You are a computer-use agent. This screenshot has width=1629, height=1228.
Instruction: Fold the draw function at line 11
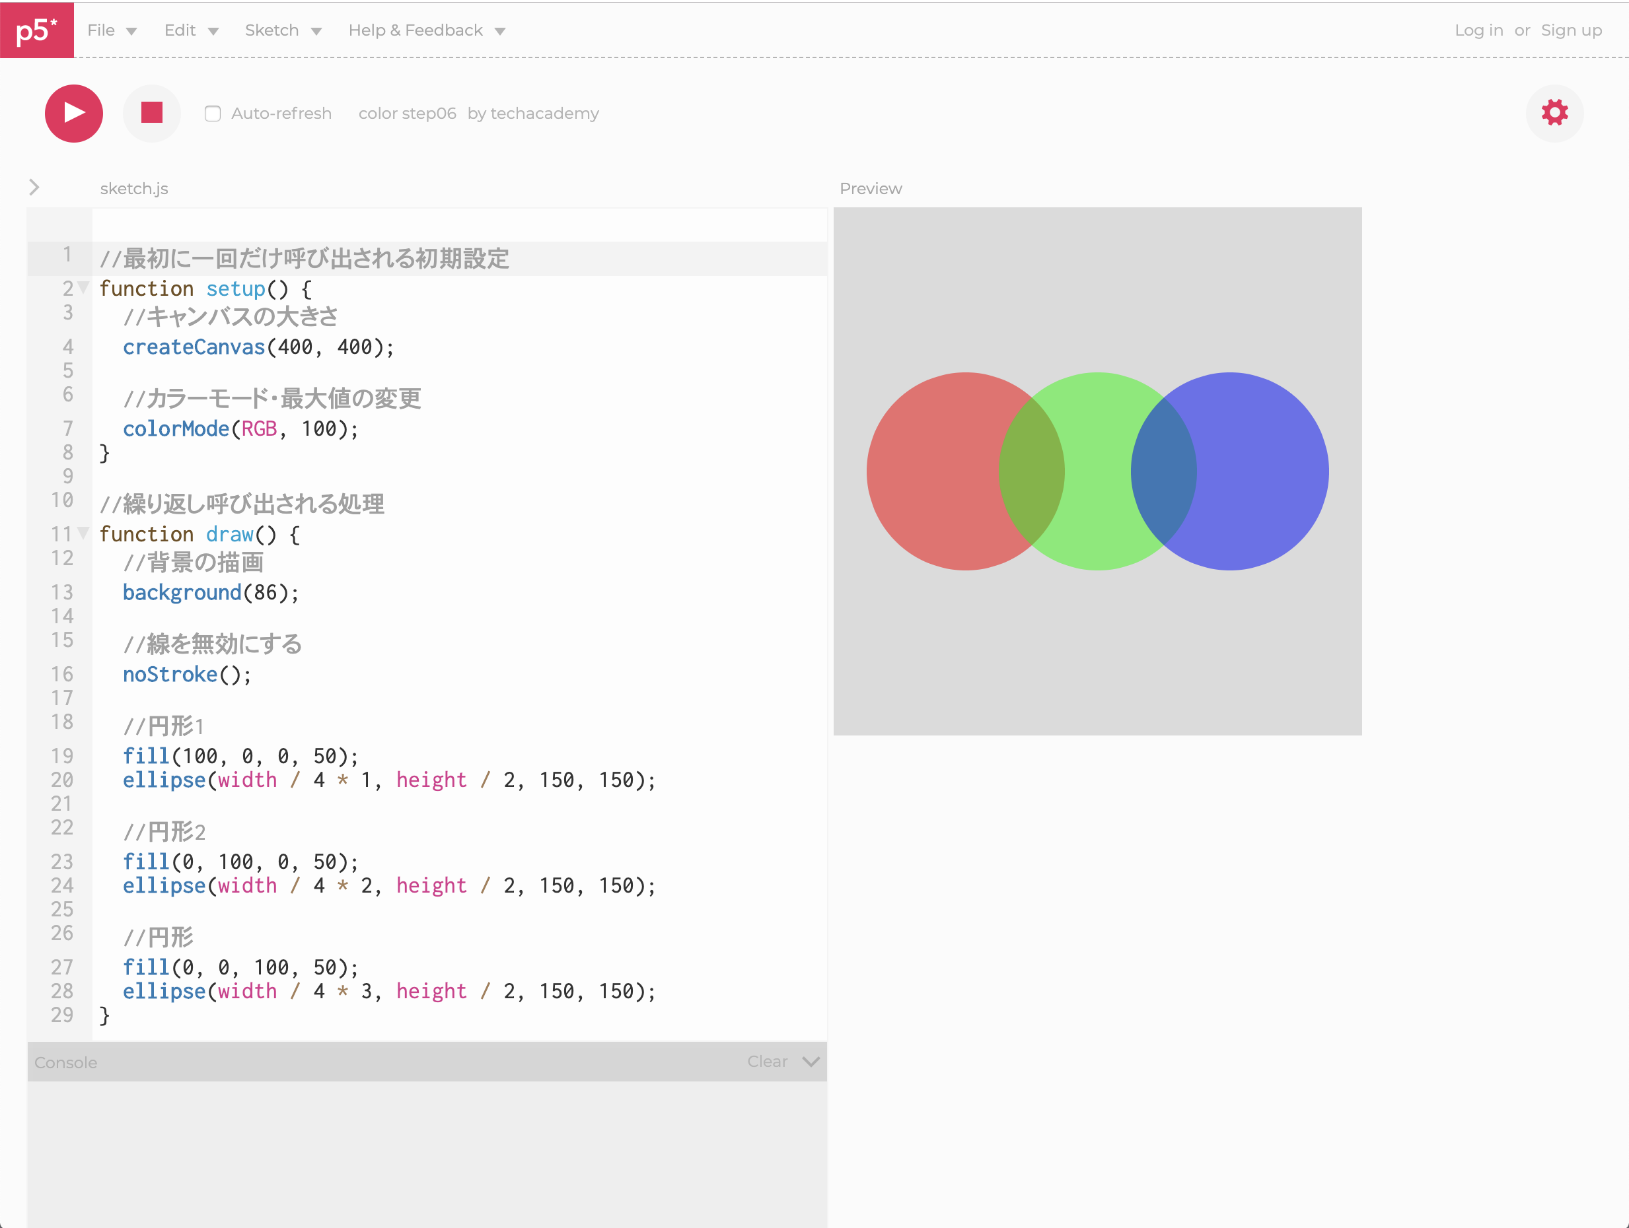84,533
